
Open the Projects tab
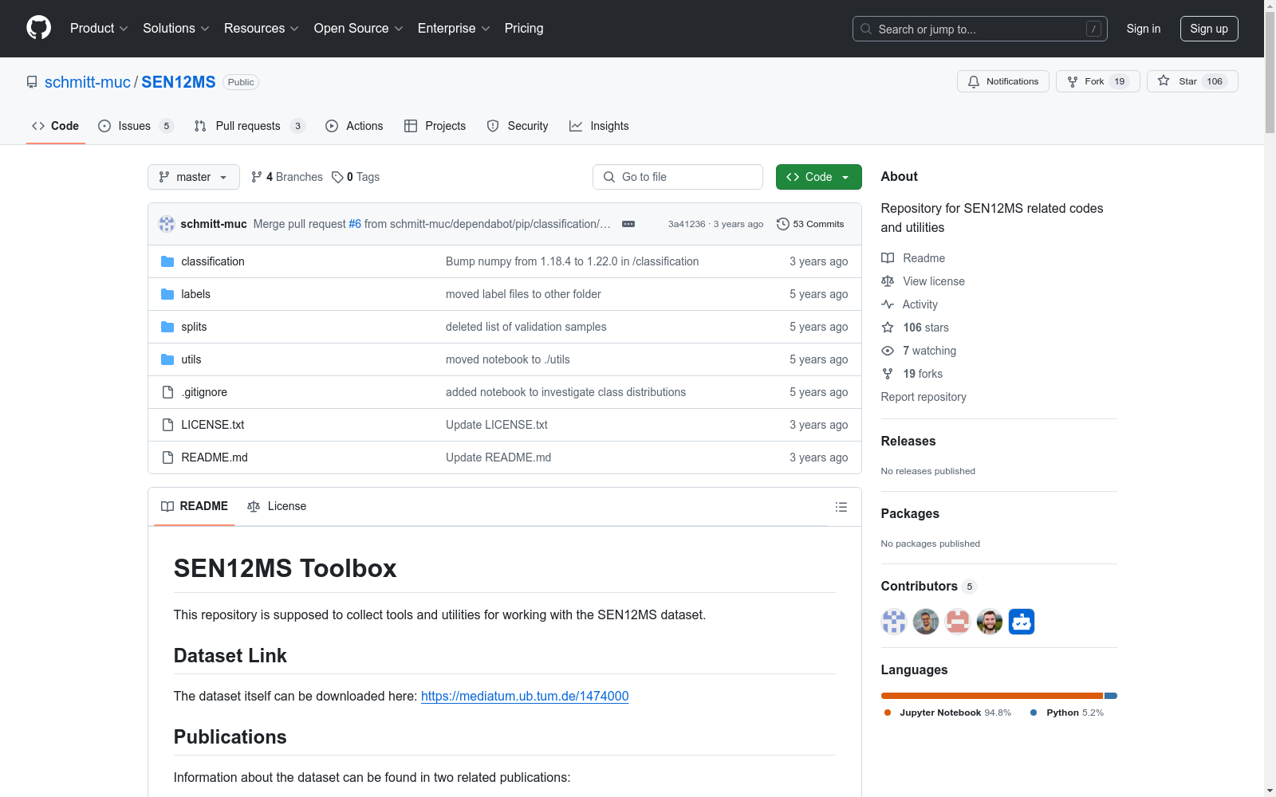435,126
